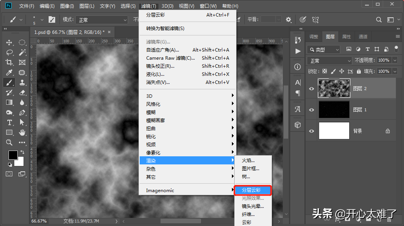The width and height of the screenshot is (404, 226).
Task: Open brush smoothing options gear
Action: [289, 20]
